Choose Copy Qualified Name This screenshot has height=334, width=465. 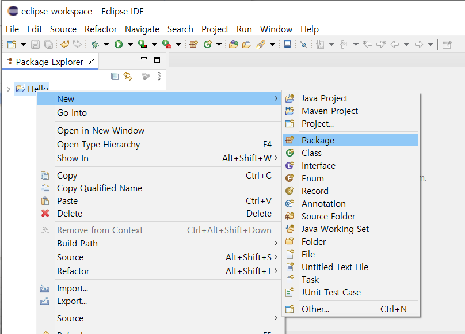coord(159,188)
